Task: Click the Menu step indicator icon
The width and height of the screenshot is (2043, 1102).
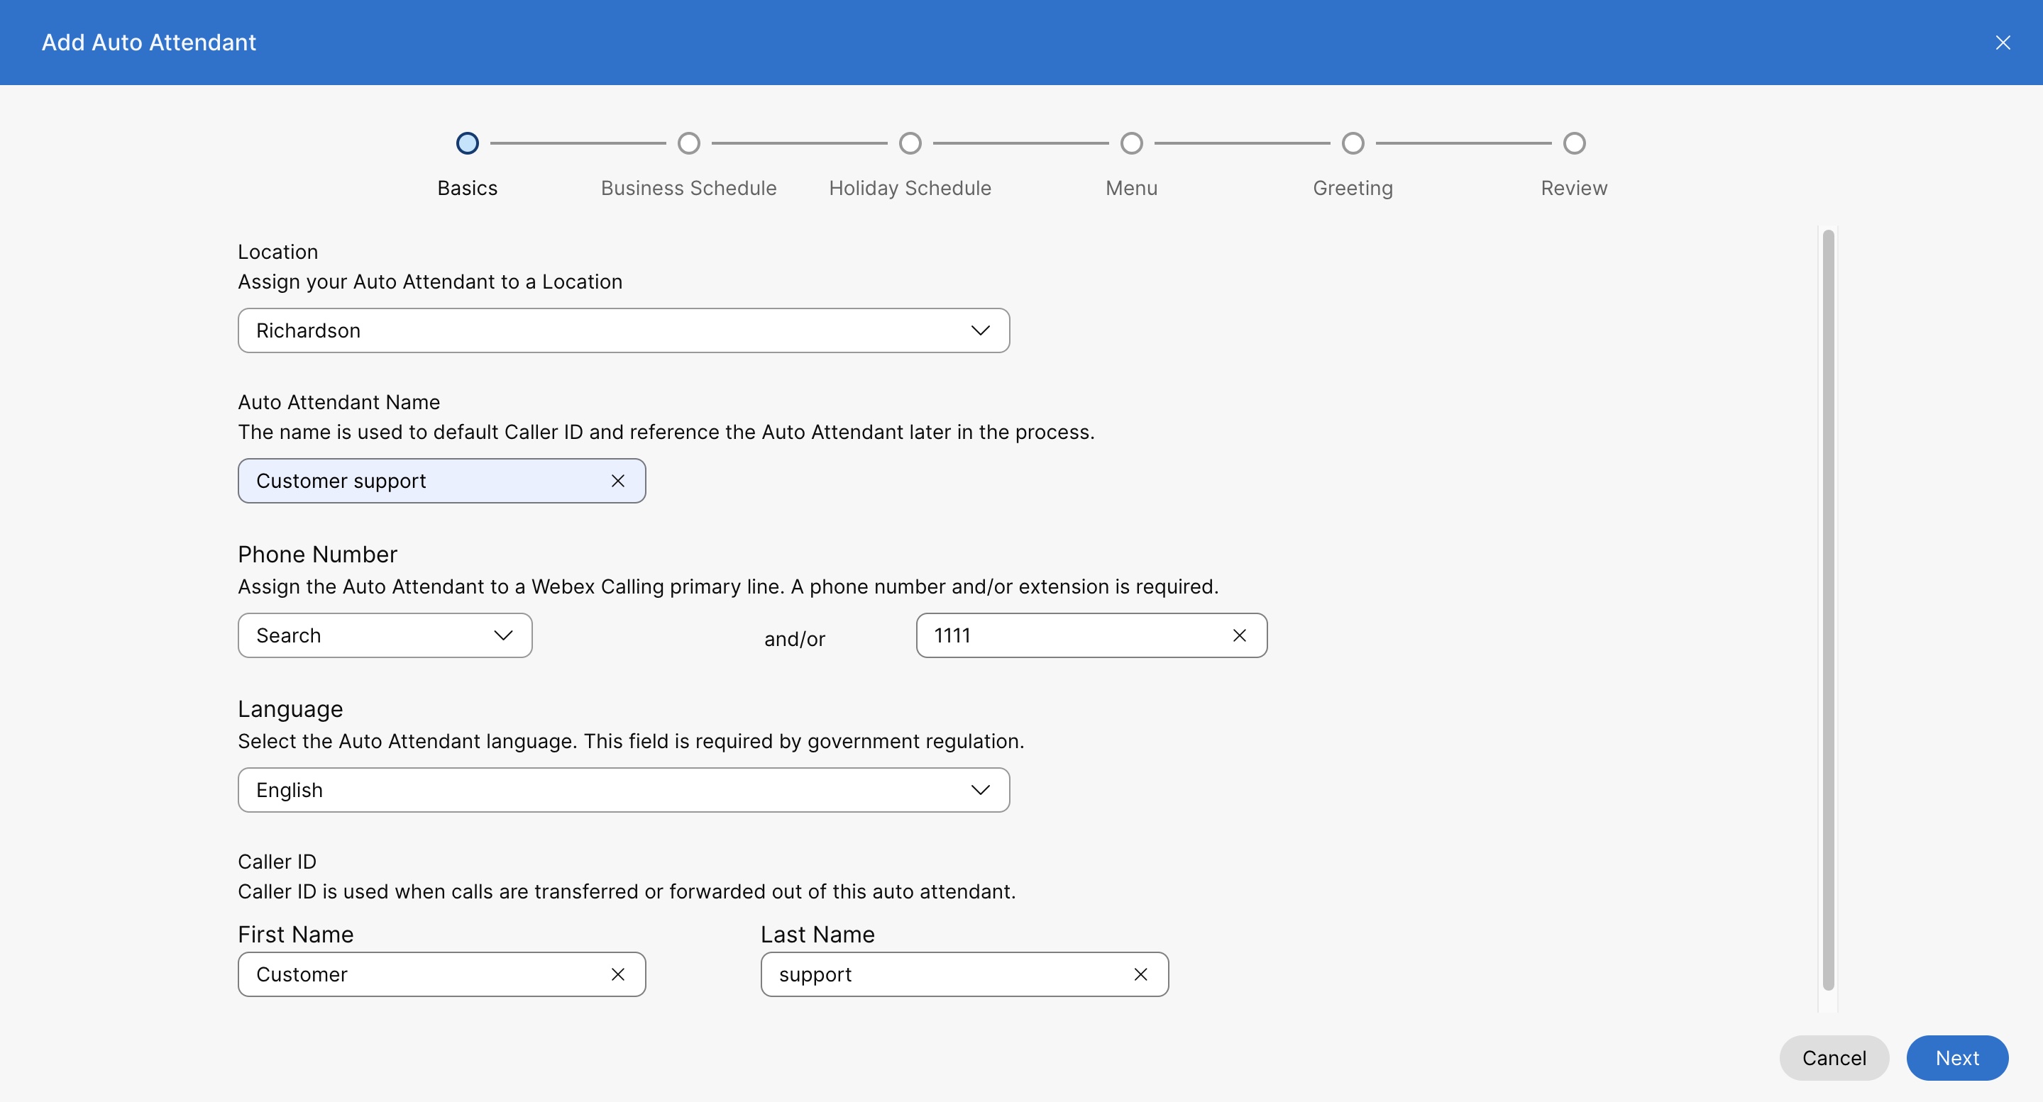Action: (1130, 143)
